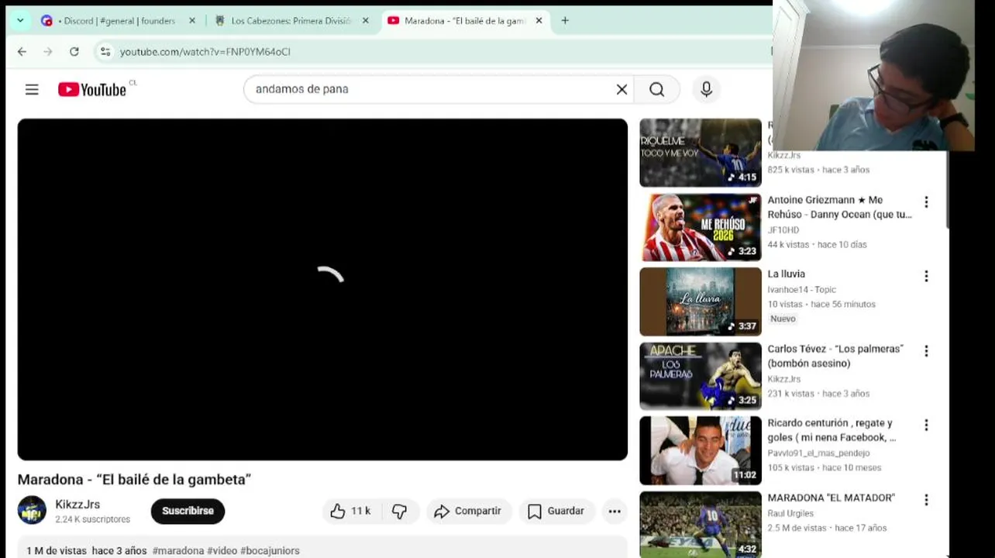This screenshot has height=558, width=995.
Task: Click the black video player area
Action: 322,289
